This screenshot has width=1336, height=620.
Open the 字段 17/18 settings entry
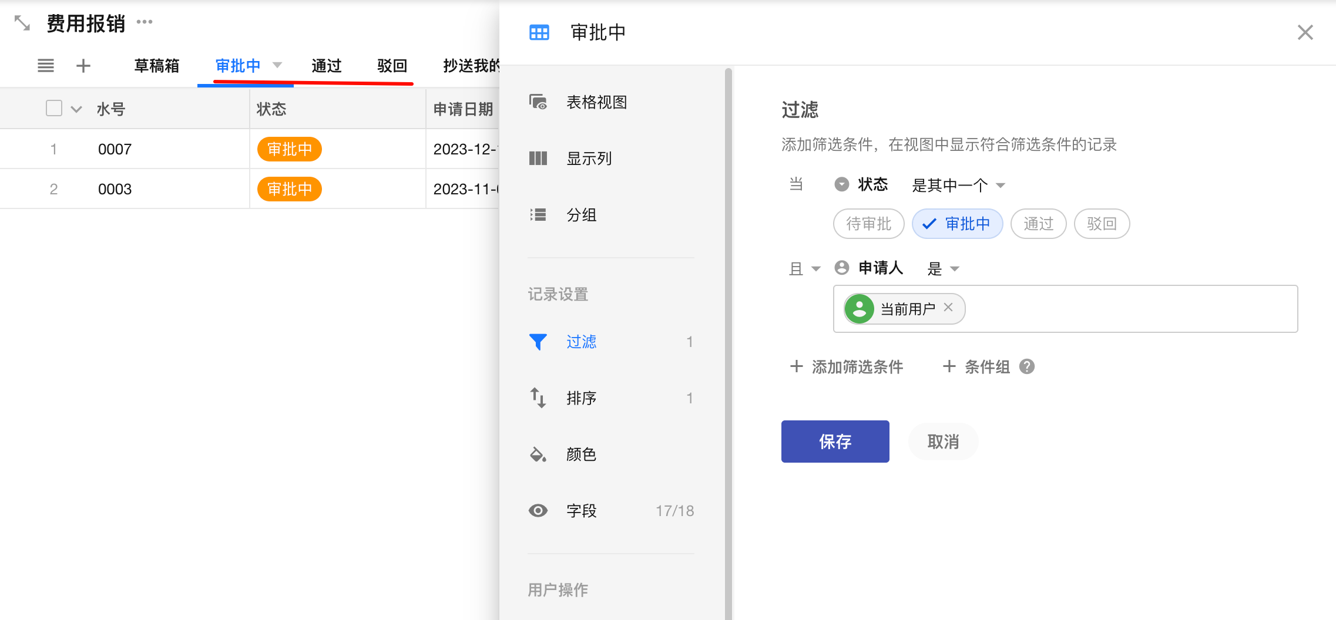coord(611,511)
